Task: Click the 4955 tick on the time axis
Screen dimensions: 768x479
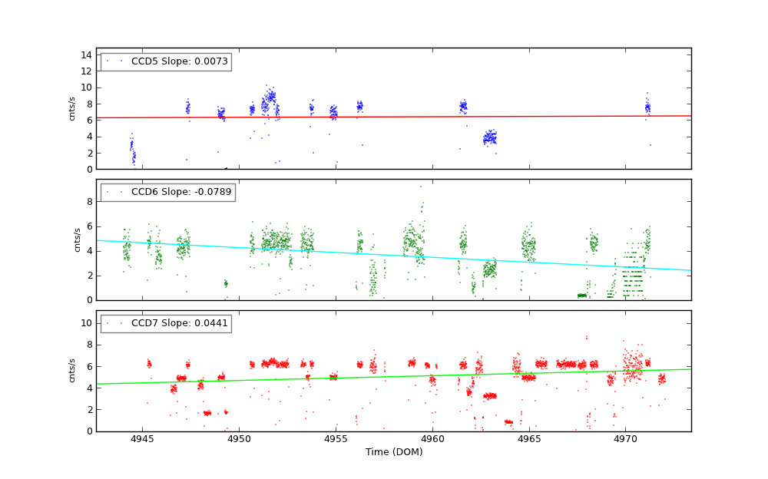Action: click(x=336, y=440)
